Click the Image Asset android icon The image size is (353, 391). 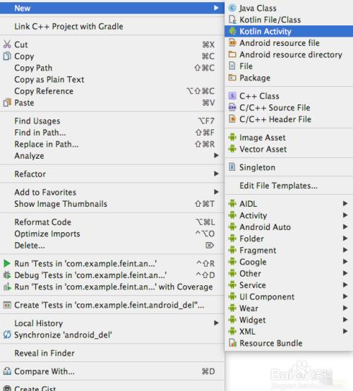click(x=232, y=137)
